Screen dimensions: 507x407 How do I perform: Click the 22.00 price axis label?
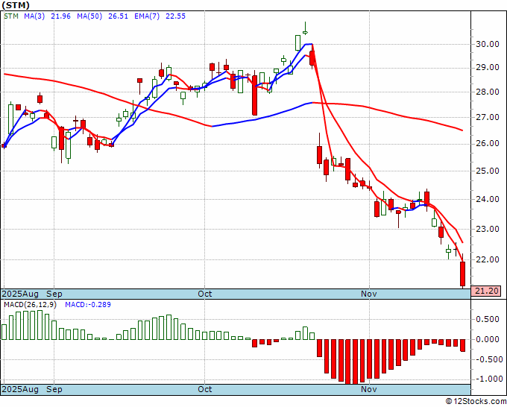[488, 259]
